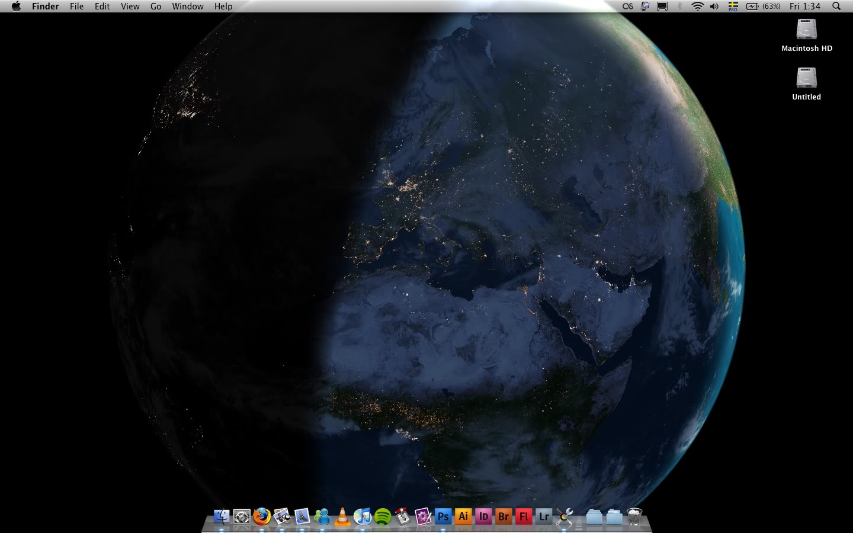The width and height of the screenshot is (853, 533).
Task: Open VLC media player cone icon
Action: click(342, 516)
